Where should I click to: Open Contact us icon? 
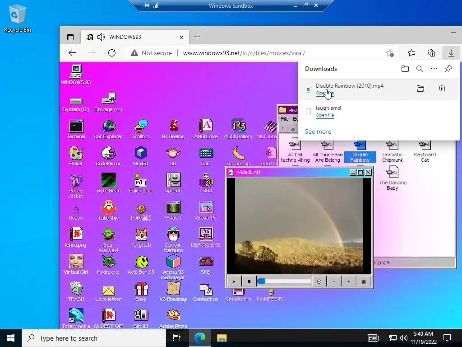click(206, 292)
